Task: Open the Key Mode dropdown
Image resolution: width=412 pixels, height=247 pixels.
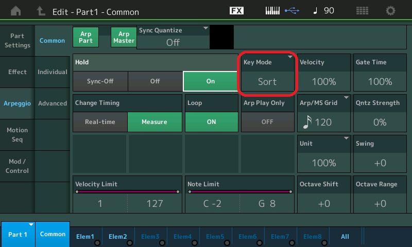Action: (267, 75)
